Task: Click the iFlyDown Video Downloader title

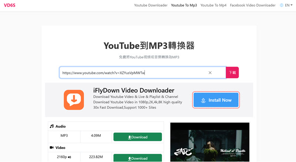Action: tap(134, 91)
